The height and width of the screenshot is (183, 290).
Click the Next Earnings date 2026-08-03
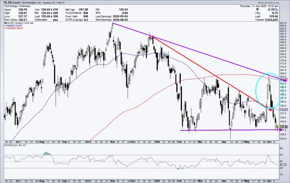point(120,20)
